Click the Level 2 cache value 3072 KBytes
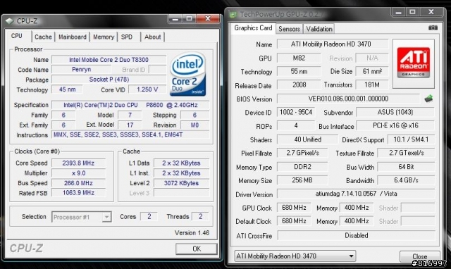Viewport: 451px width, 269px height. coord(181,183)
